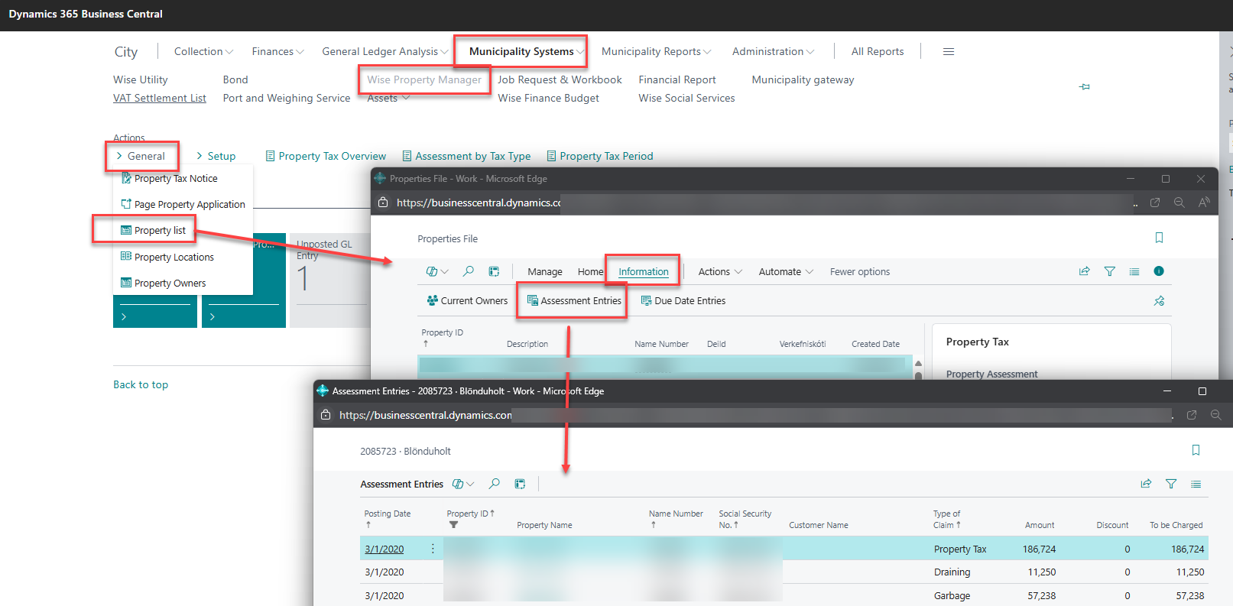Click Fewer options in Properties File
Screen dimensions: 1233x606
[860, 271]
